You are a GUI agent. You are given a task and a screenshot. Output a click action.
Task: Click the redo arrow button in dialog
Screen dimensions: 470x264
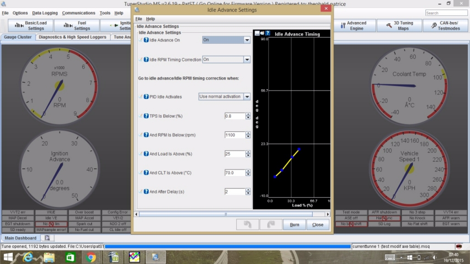[271, 225]
